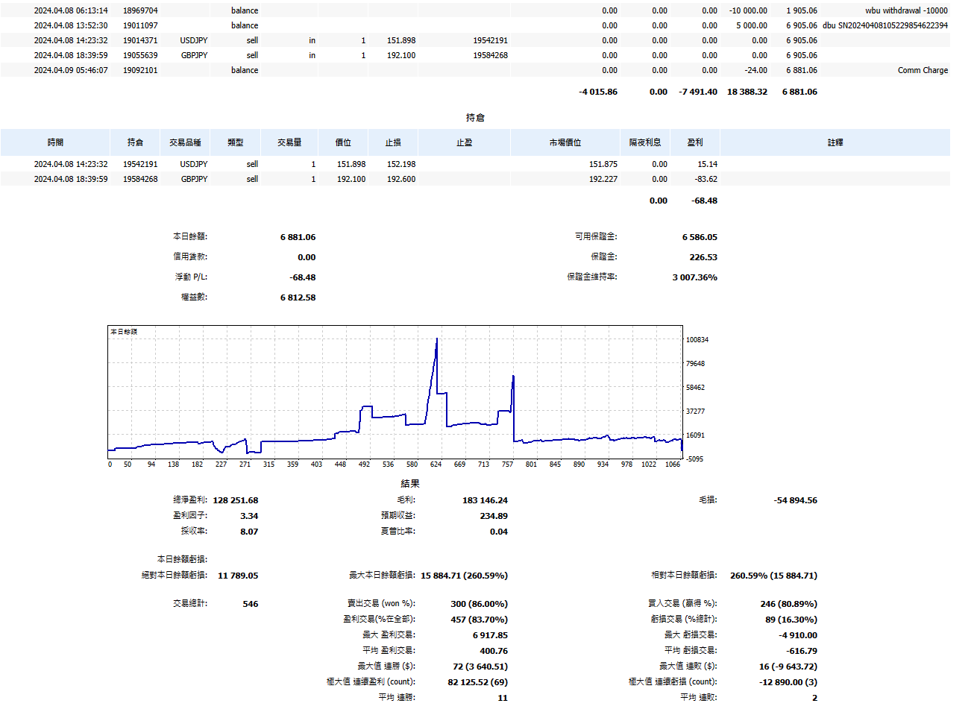974x718 pixels.
Task: Select USDJPY in the open positions table
Action: (194, 164)
